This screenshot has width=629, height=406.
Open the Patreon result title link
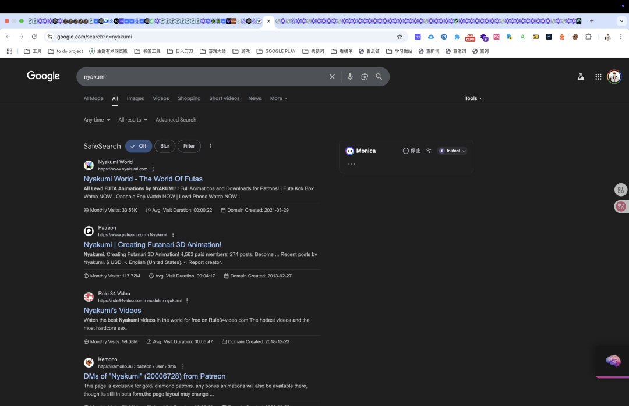pyautogui.click(x=153, y=244)
